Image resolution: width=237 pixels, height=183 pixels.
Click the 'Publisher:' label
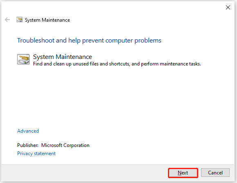pos(28,145)
